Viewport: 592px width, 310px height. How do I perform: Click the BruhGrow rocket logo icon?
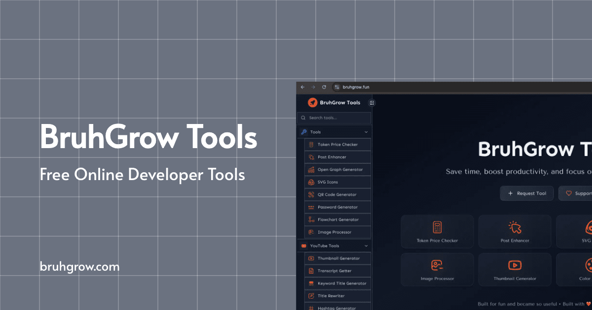pos(312,102)
